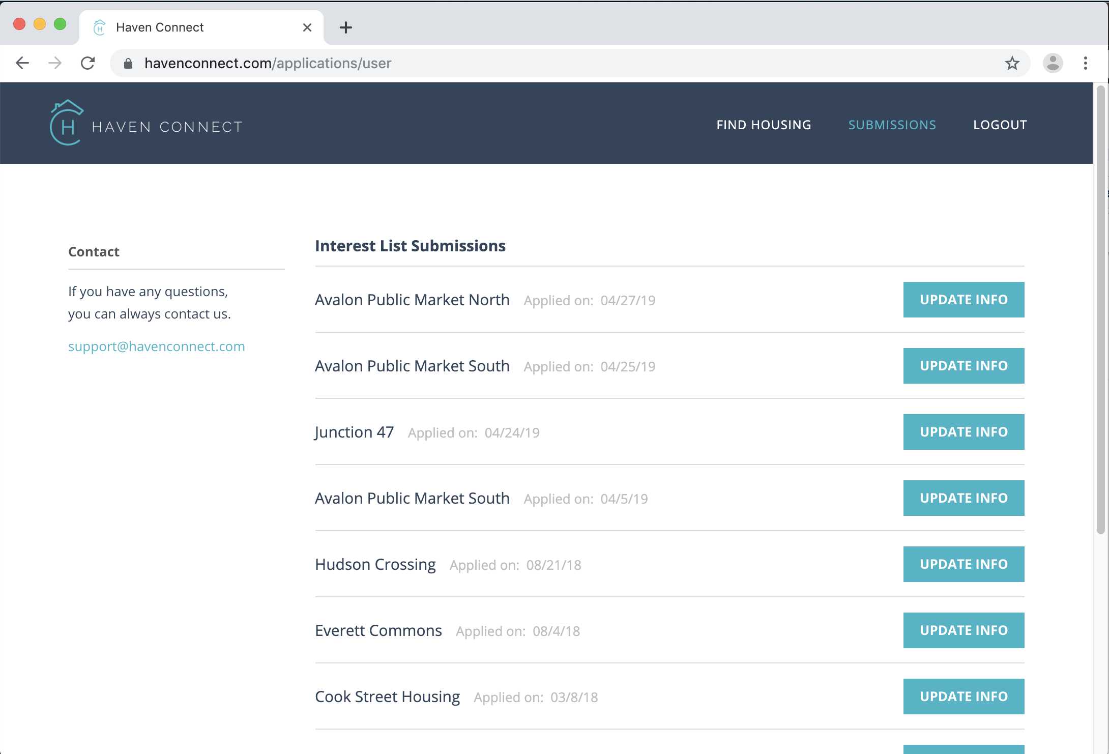Update info for Everett Commons
The image size is (1109, 754).
tap(963, 630)
